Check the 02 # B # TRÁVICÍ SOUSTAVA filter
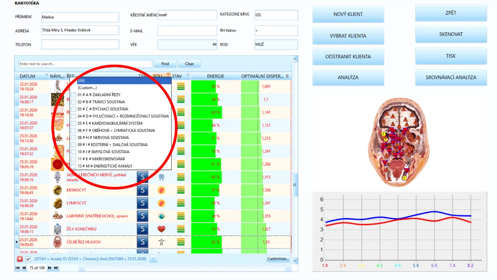This screenshot has width=497, height=280. click(73, 102)
